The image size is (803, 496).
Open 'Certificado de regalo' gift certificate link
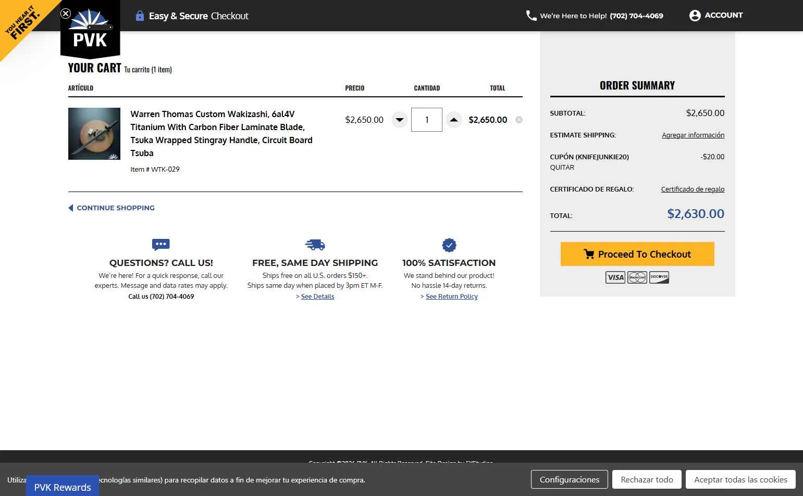tap(693, 189)
